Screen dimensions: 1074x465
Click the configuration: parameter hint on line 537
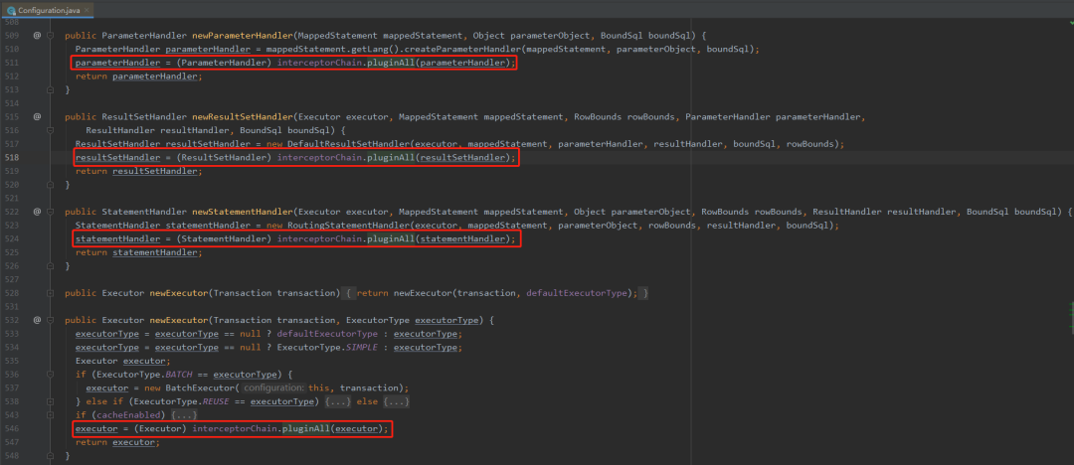click(x=274, y=387)
